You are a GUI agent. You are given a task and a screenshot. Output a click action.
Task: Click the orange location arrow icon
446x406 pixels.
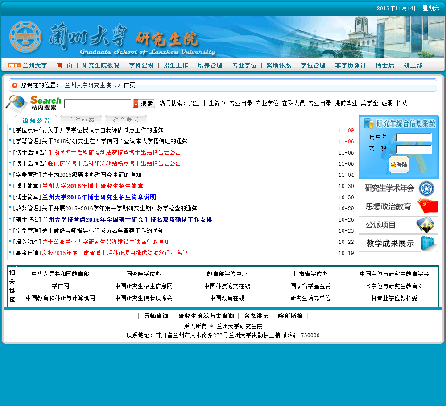[15, 85]
